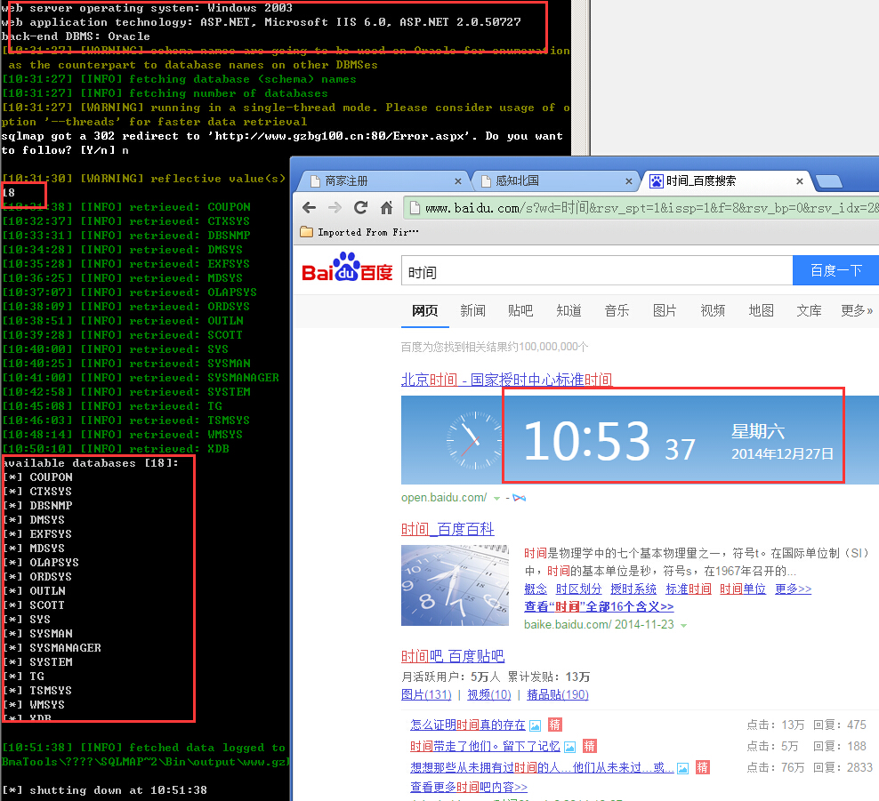
Task: Open the 时间单位 sublink
Action: (743, 589)
